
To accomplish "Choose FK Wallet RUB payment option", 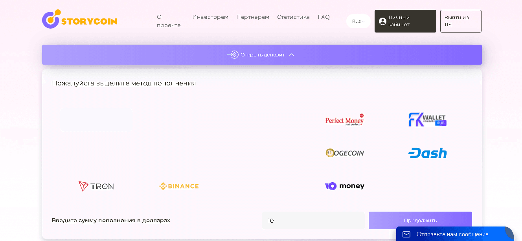I will tap(427, 120).
